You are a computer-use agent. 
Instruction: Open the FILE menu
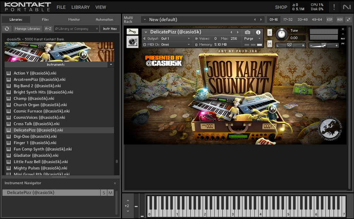click(x=61, y=7)
